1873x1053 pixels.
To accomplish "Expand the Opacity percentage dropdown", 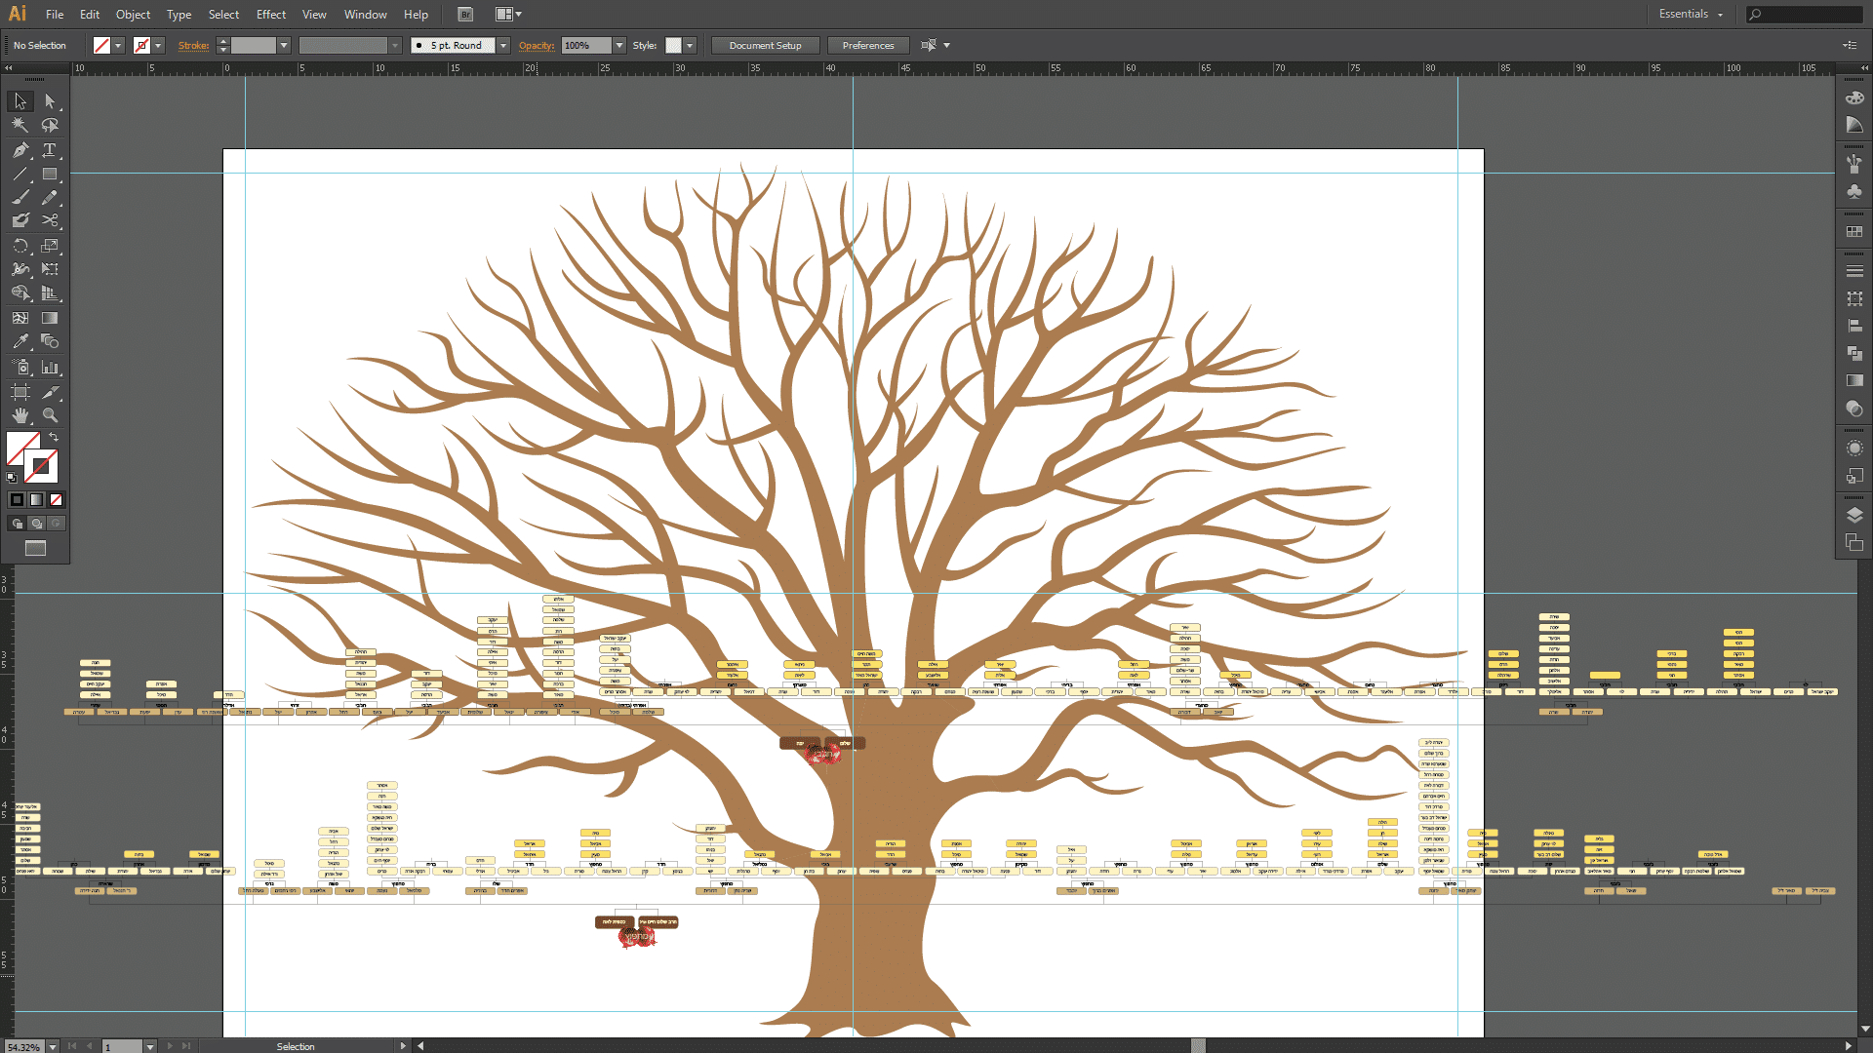I will click(x=618, y=46).
